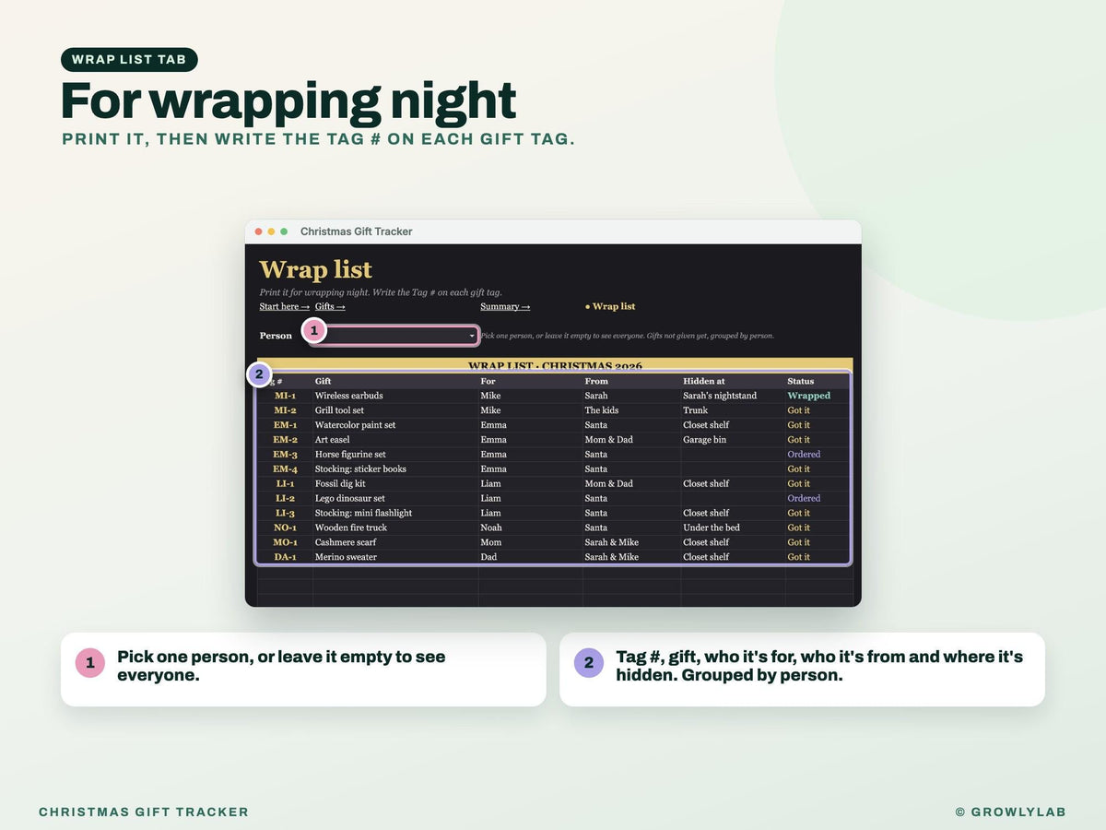Viewport: 1106px width, 830px height.
Task: Click 'Ordered' status for Lego dinosaur set
Action: pos(804,499)
